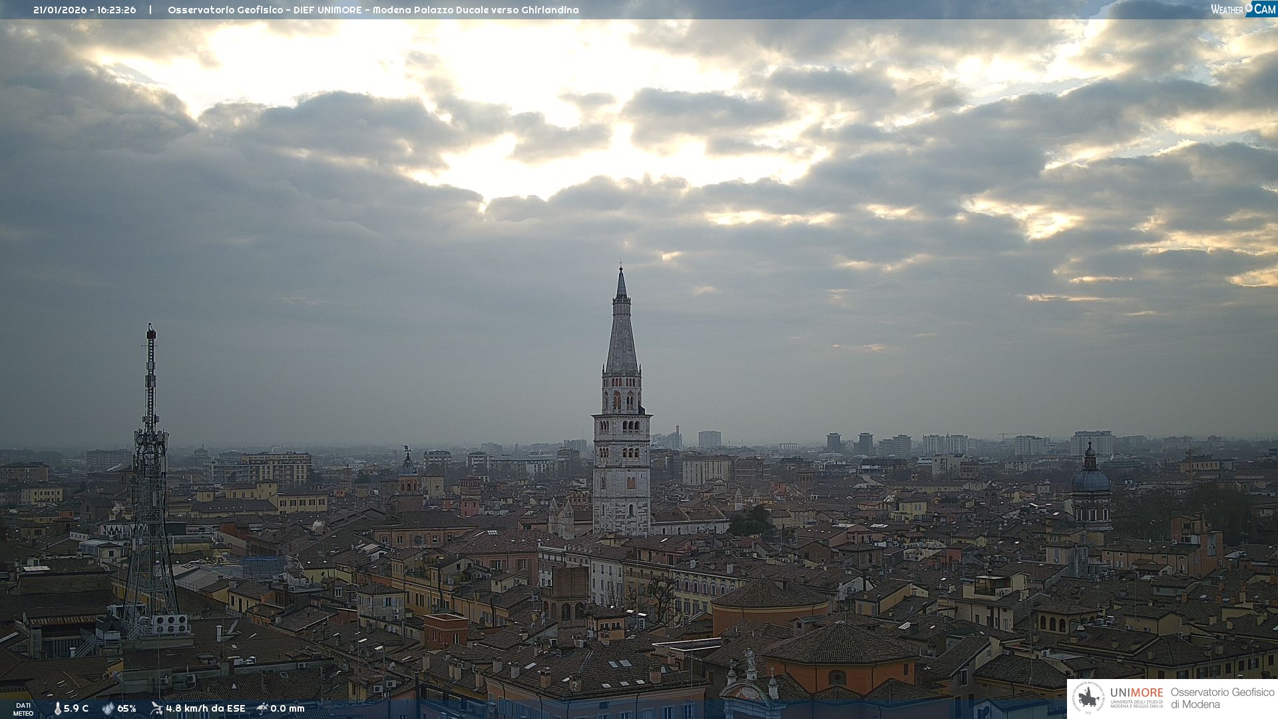The height and width of the screenshot is (719, 1278).
Task: Click the 5.9 C temperature reading
Action: [x=76, y=708]
